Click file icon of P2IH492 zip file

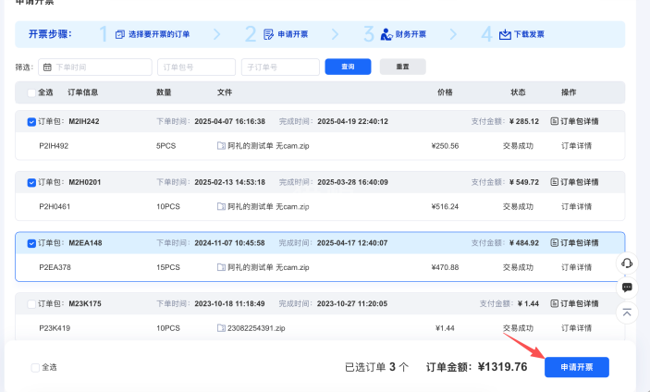pyautogui.click(x=221, y=146)
